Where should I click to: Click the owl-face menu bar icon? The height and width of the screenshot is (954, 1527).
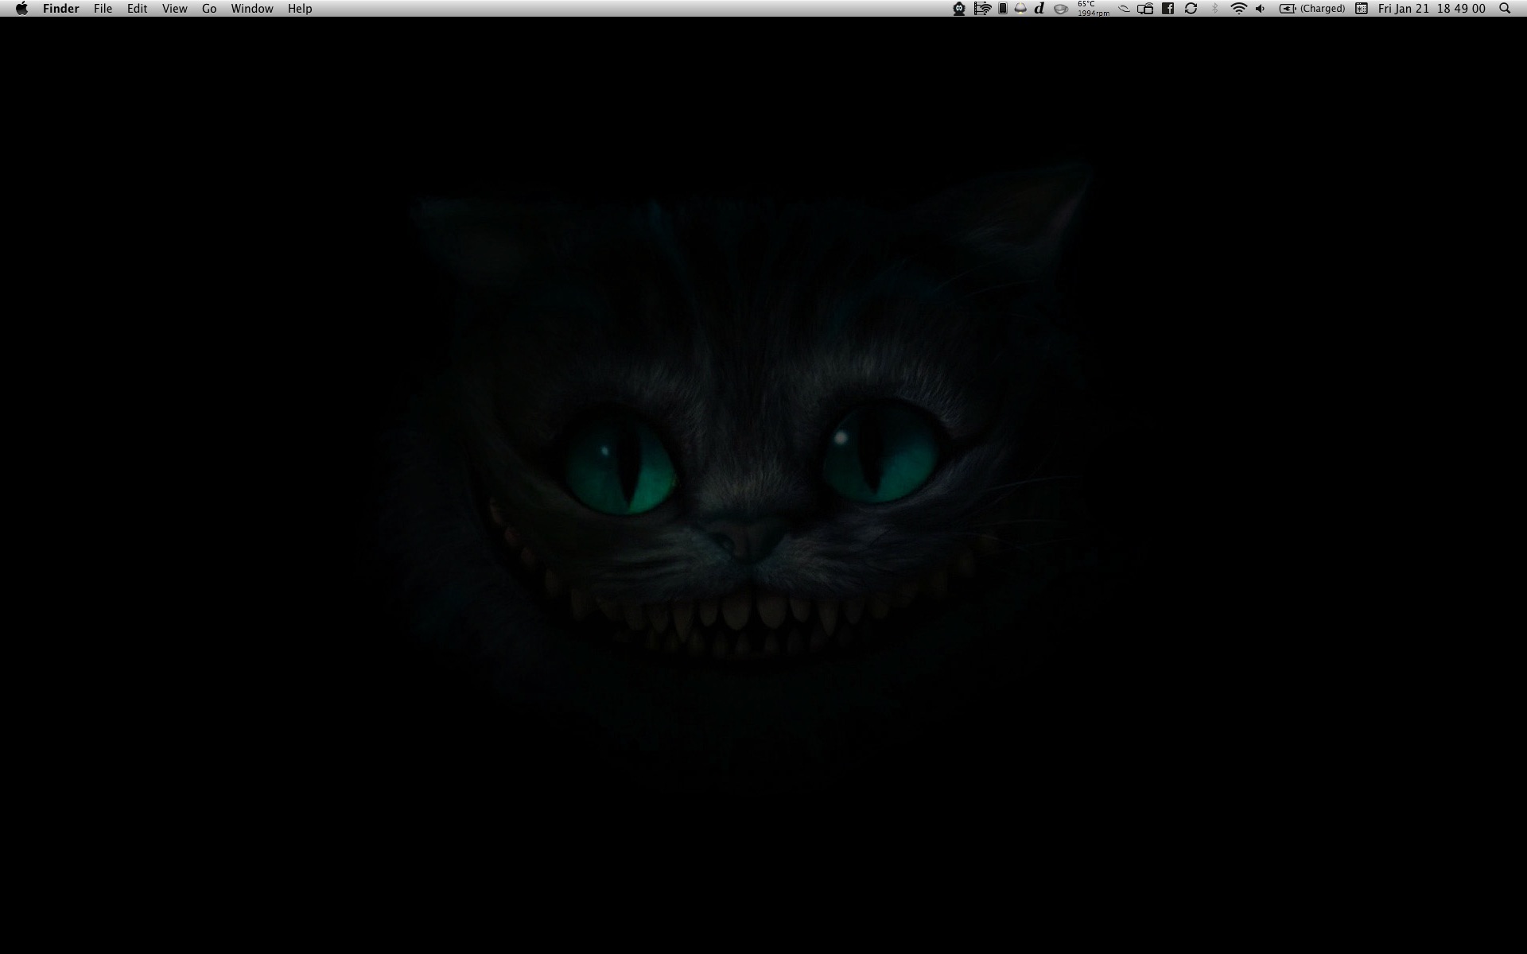[959, 9]
